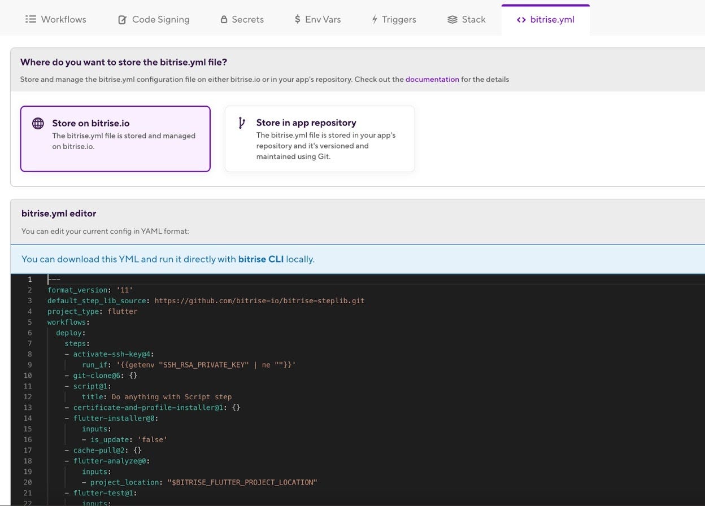Click the steps: line under deploy
The image size is (705, 506).
pyautogui.click(x=77, y=344)
